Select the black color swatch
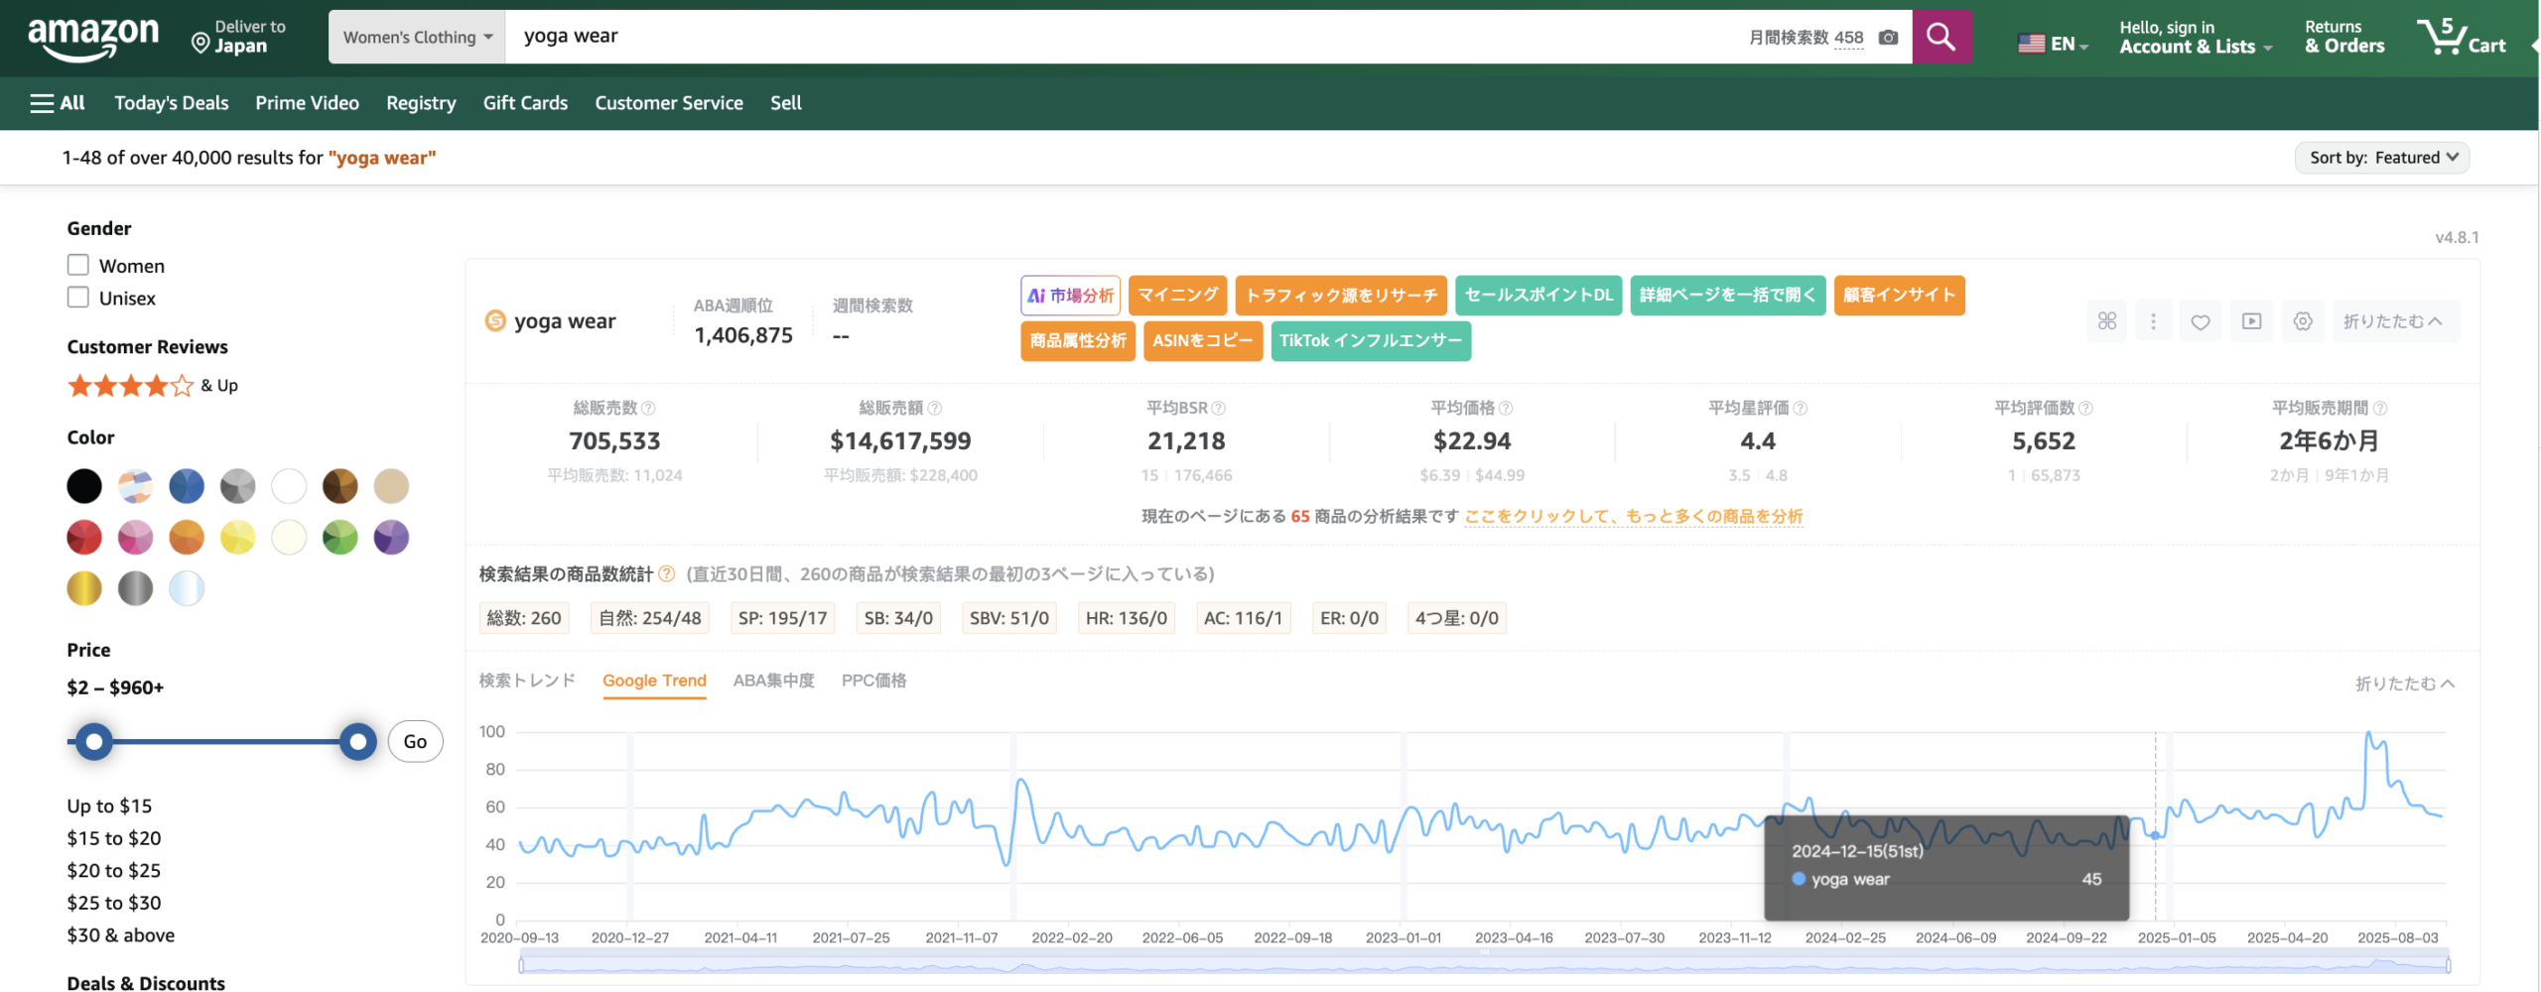This screenshot has width=2541, height=992. point(84,486)
